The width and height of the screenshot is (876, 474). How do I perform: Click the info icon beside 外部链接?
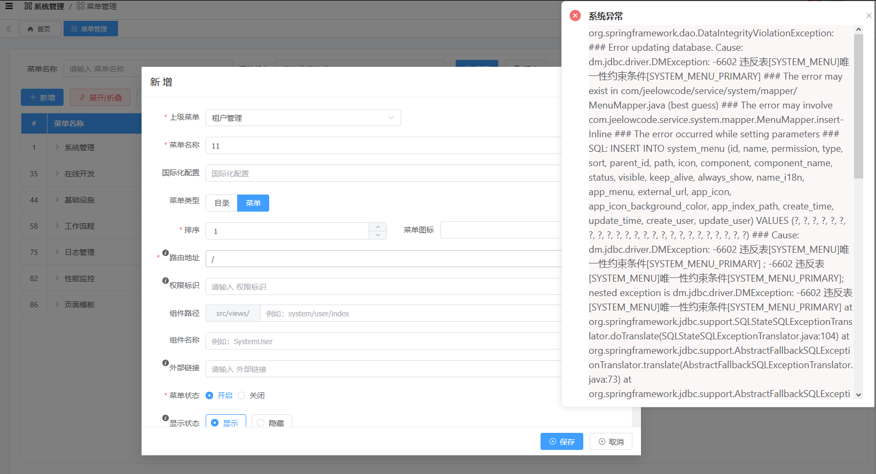point(166,363)
